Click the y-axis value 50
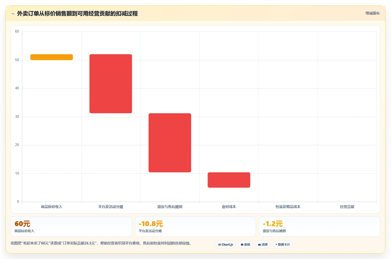 coord(17,60)
